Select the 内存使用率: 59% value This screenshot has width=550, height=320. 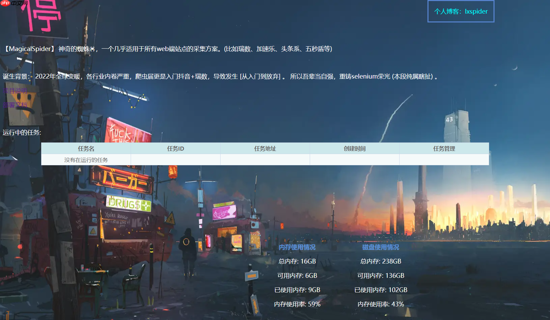297,304
